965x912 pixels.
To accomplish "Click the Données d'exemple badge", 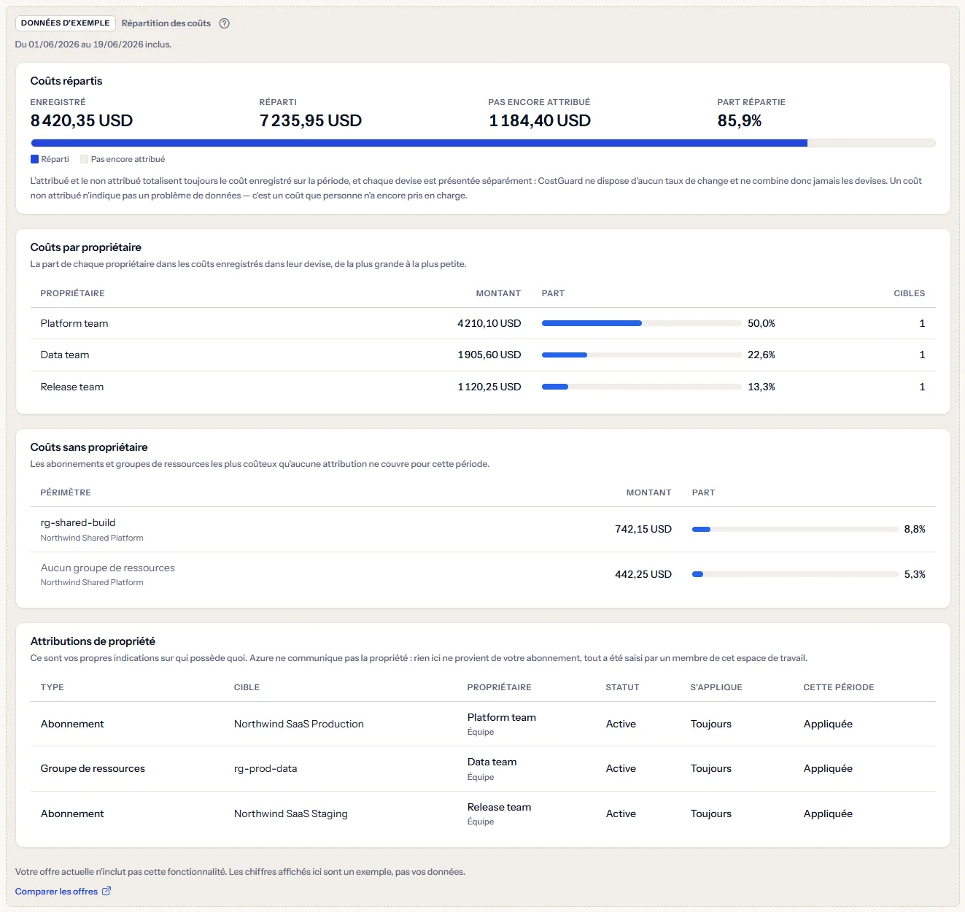I will (65, 23).
